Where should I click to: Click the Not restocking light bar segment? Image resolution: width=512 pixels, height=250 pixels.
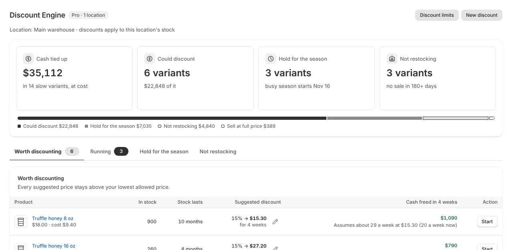pos(456,118)
